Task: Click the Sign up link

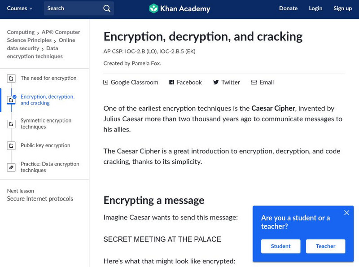Action: tap(343, 9)
